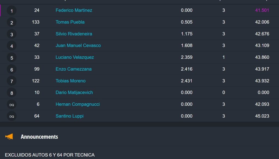The image size is (279, 159).
Task: Open Tobias Moreno driver link
Action: click(x=71, y=81)
